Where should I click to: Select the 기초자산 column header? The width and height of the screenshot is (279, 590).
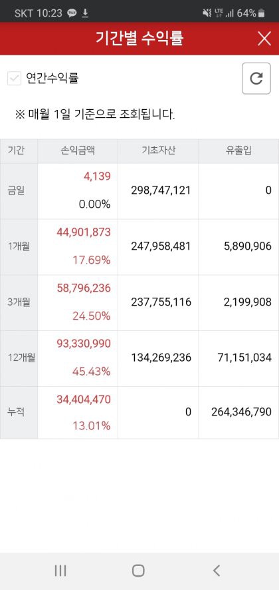tap(159, 151)
